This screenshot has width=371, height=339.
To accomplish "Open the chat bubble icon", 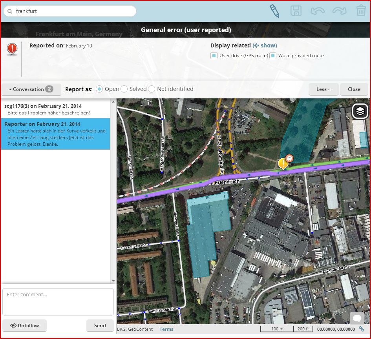I will (357, 318).
